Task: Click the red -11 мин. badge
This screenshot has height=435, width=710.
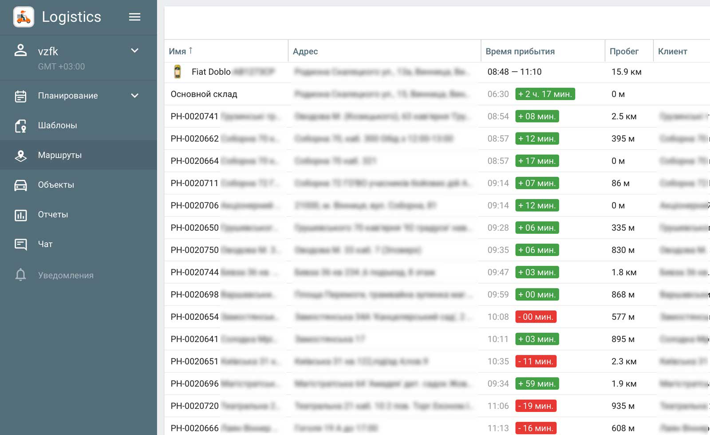Action: pyautogui.click(x=536, y=361)
